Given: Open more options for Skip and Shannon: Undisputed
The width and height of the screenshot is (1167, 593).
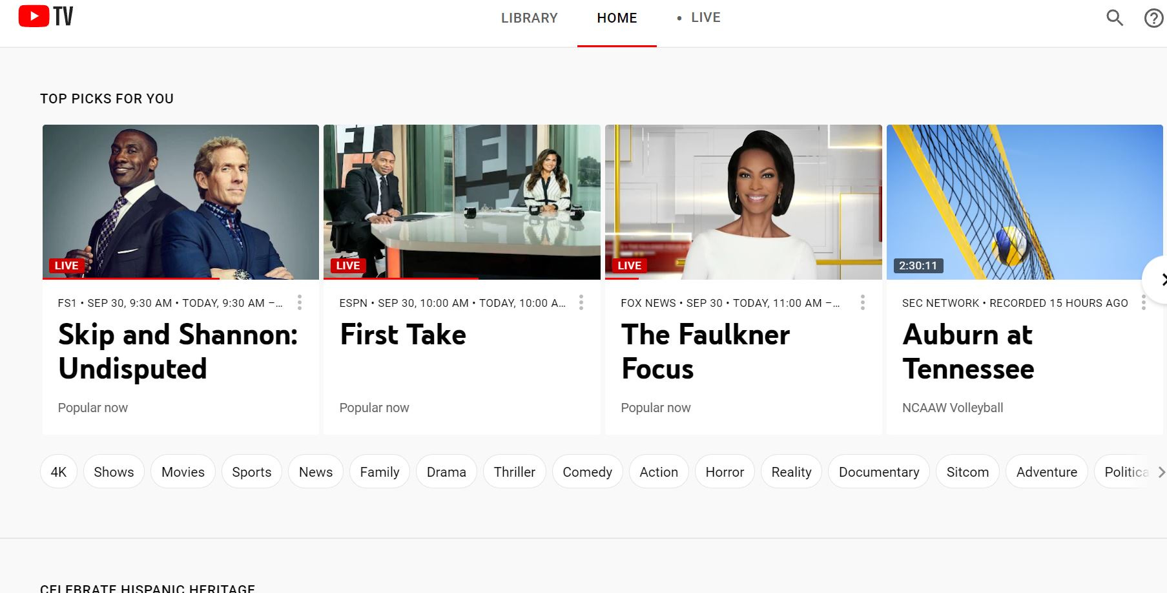Looking at the screenshot, I should pyautogui.click(x=300, y=302).
